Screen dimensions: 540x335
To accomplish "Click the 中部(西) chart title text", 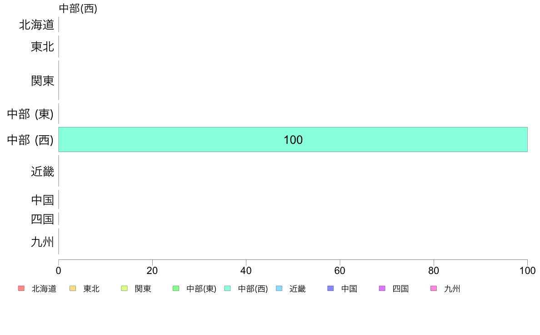I will point(78,9).
